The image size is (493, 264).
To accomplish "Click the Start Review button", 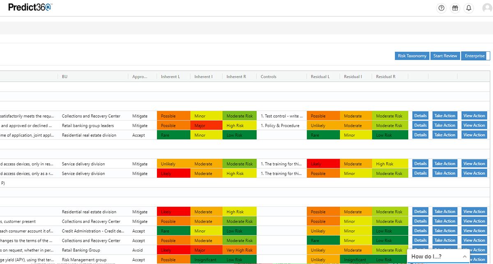I will 445,56.
